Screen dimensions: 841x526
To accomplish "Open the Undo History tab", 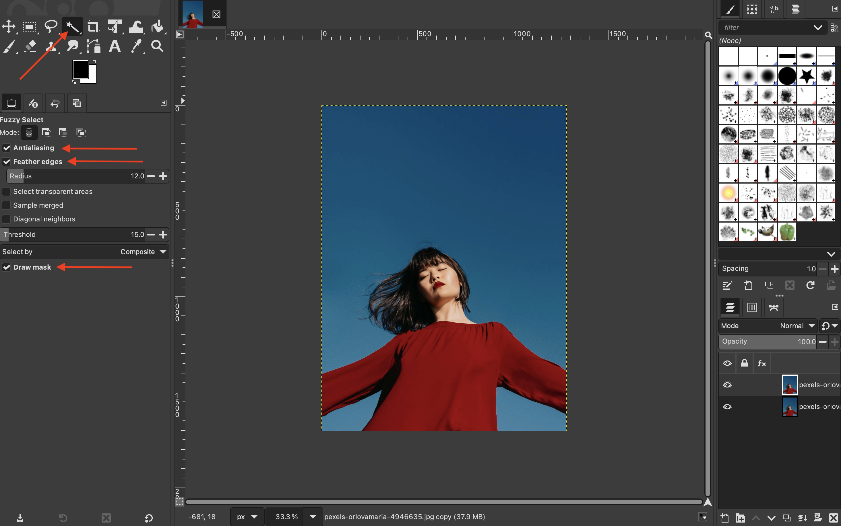I will pyautogui.click(x=55, y=103).
